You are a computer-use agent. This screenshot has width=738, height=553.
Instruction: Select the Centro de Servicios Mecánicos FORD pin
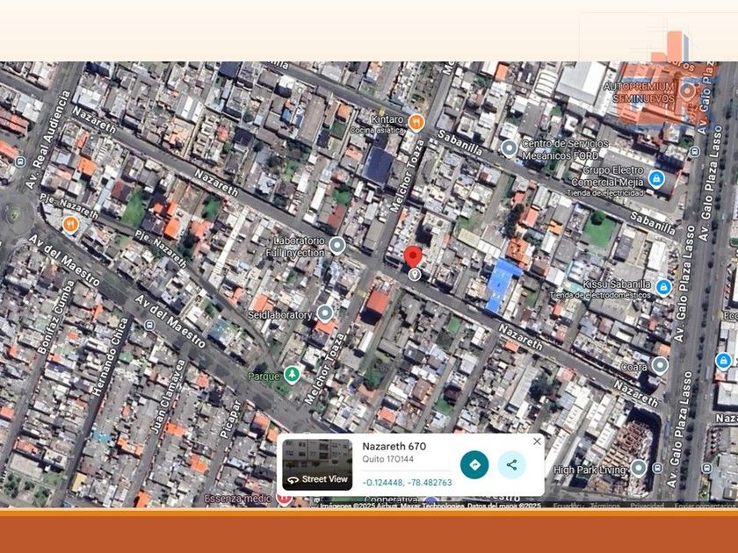pos(509,148)
